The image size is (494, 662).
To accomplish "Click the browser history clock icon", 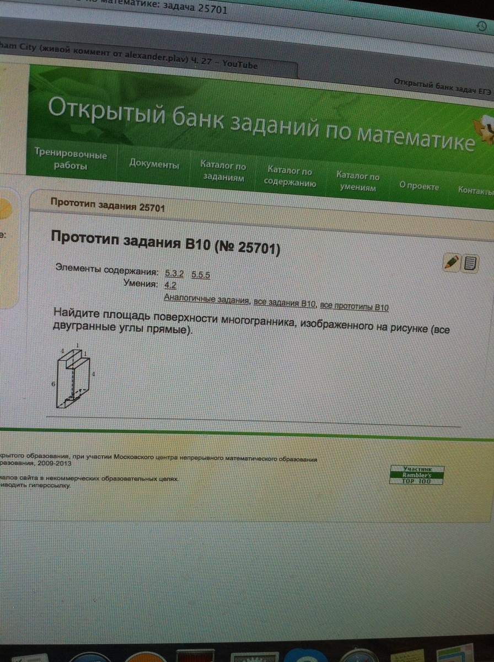I will [482, 27].
